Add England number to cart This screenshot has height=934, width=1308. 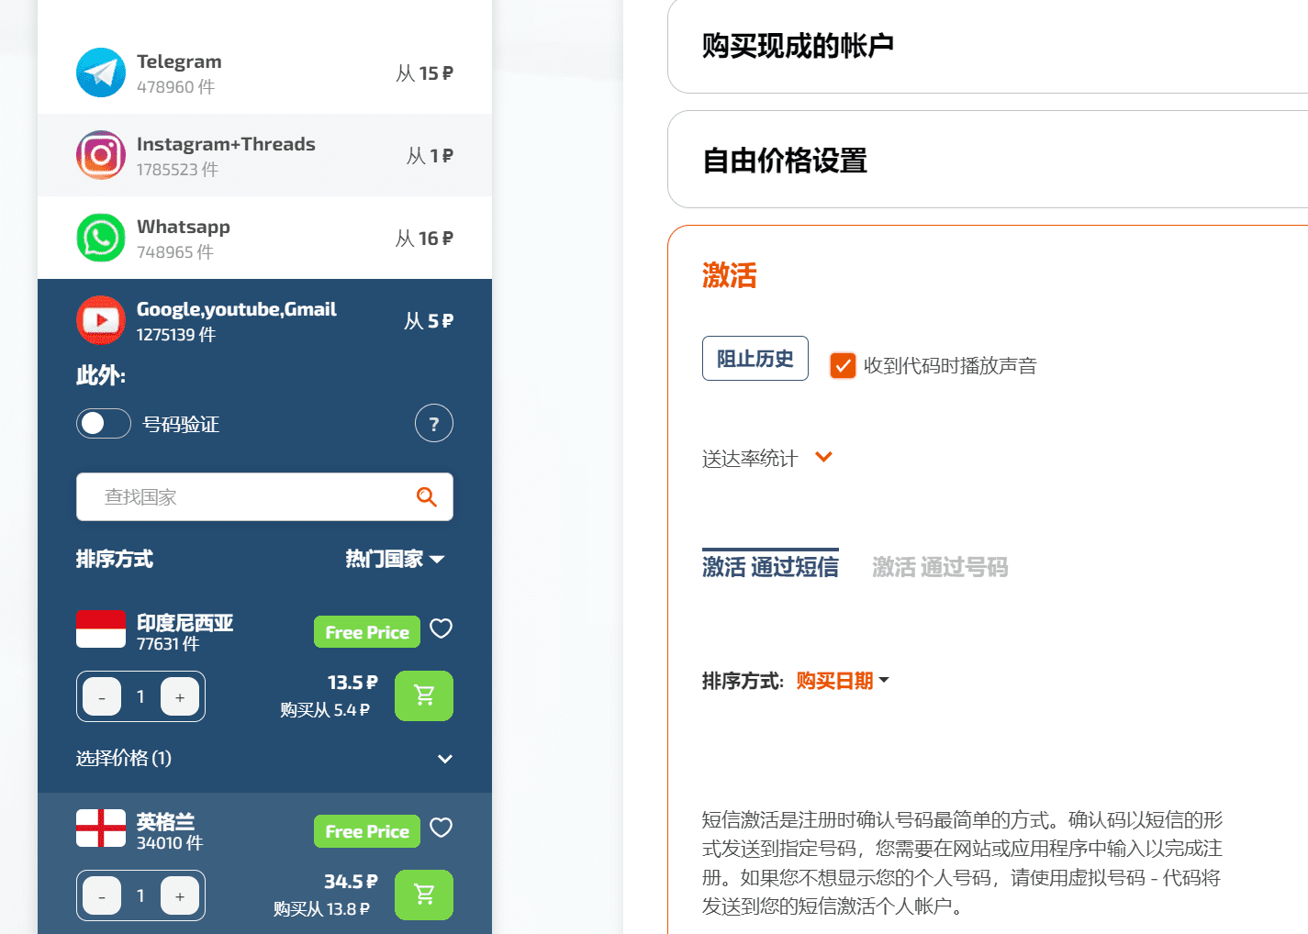(x=423, y=895)
